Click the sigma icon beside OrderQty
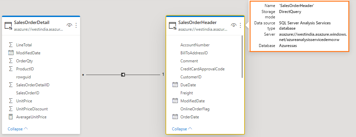The image size is (356, 137). pyautogui.click(x=11, y=61)
